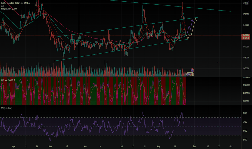Screen dimensions: 252x149
Task: Click the 1.47000 price axis label
Action: 246,47
